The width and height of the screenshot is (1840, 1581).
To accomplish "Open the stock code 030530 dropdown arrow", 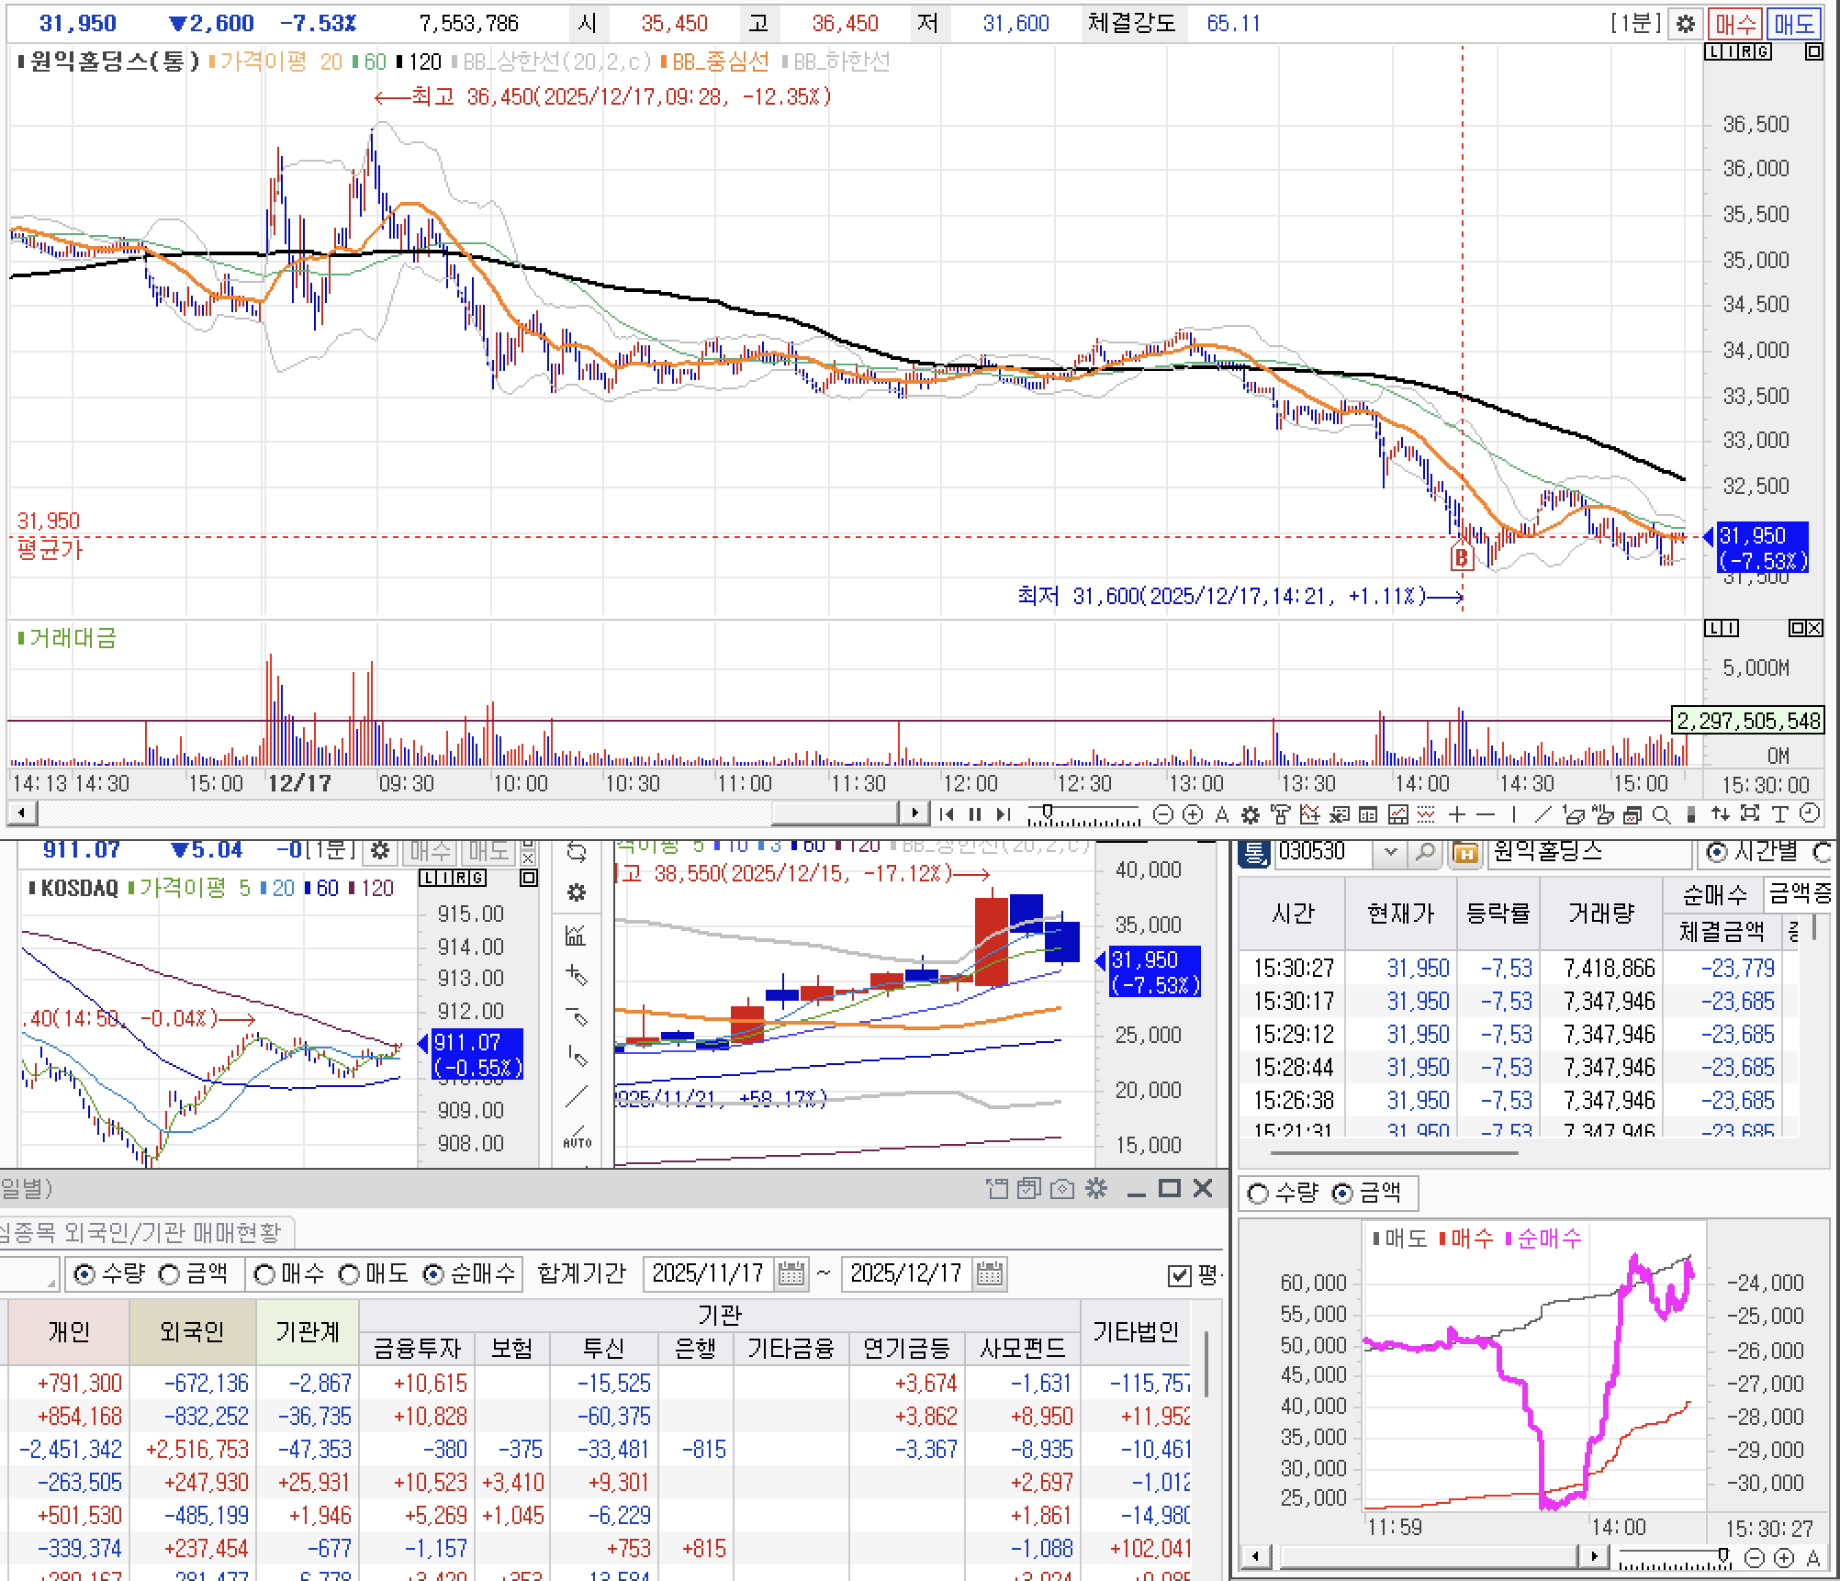I will (1391, 853).
